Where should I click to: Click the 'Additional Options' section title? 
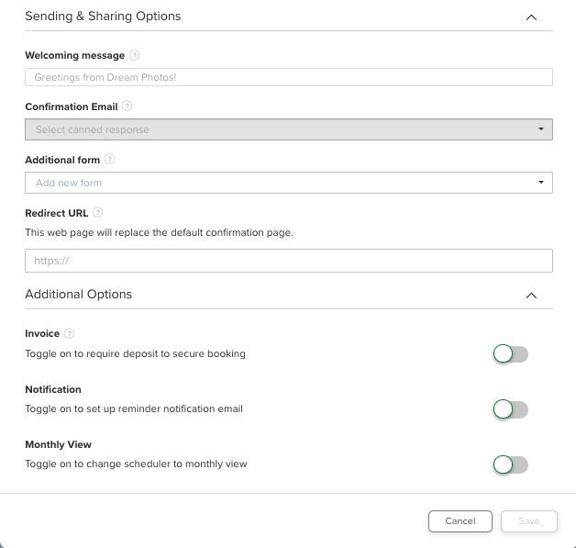[x=79, y=295]
